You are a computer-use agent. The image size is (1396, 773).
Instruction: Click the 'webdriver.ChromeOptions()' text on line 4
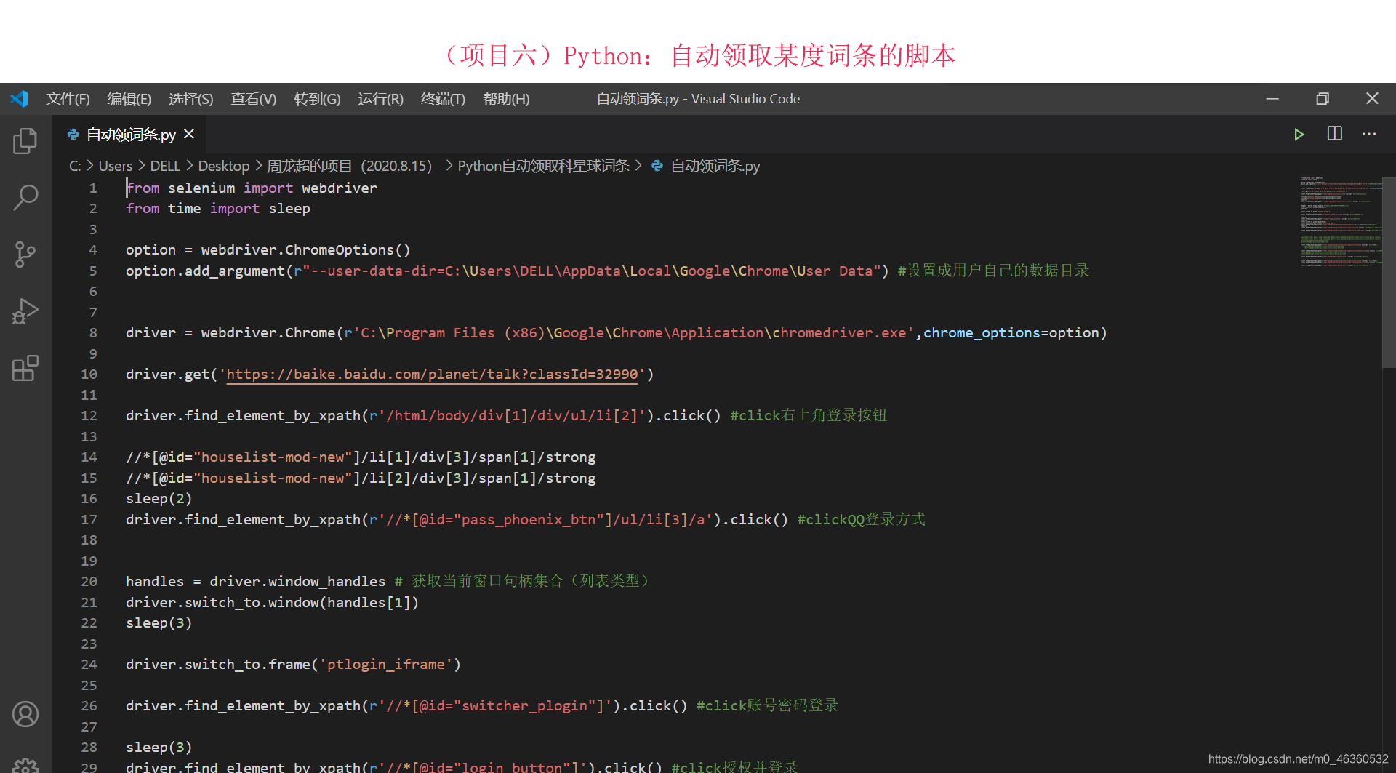[x=305, y=249]
